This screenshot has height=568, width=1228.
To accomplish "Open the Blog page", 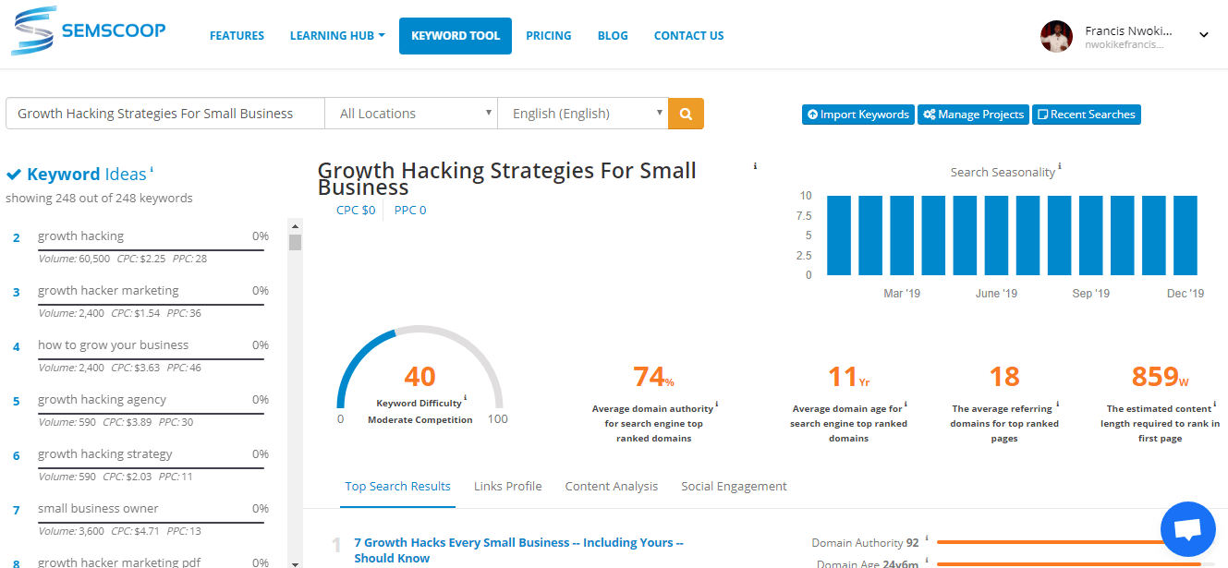I will point(613,36).
